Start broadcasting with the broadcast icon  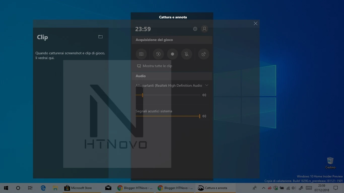coord(204,54)
